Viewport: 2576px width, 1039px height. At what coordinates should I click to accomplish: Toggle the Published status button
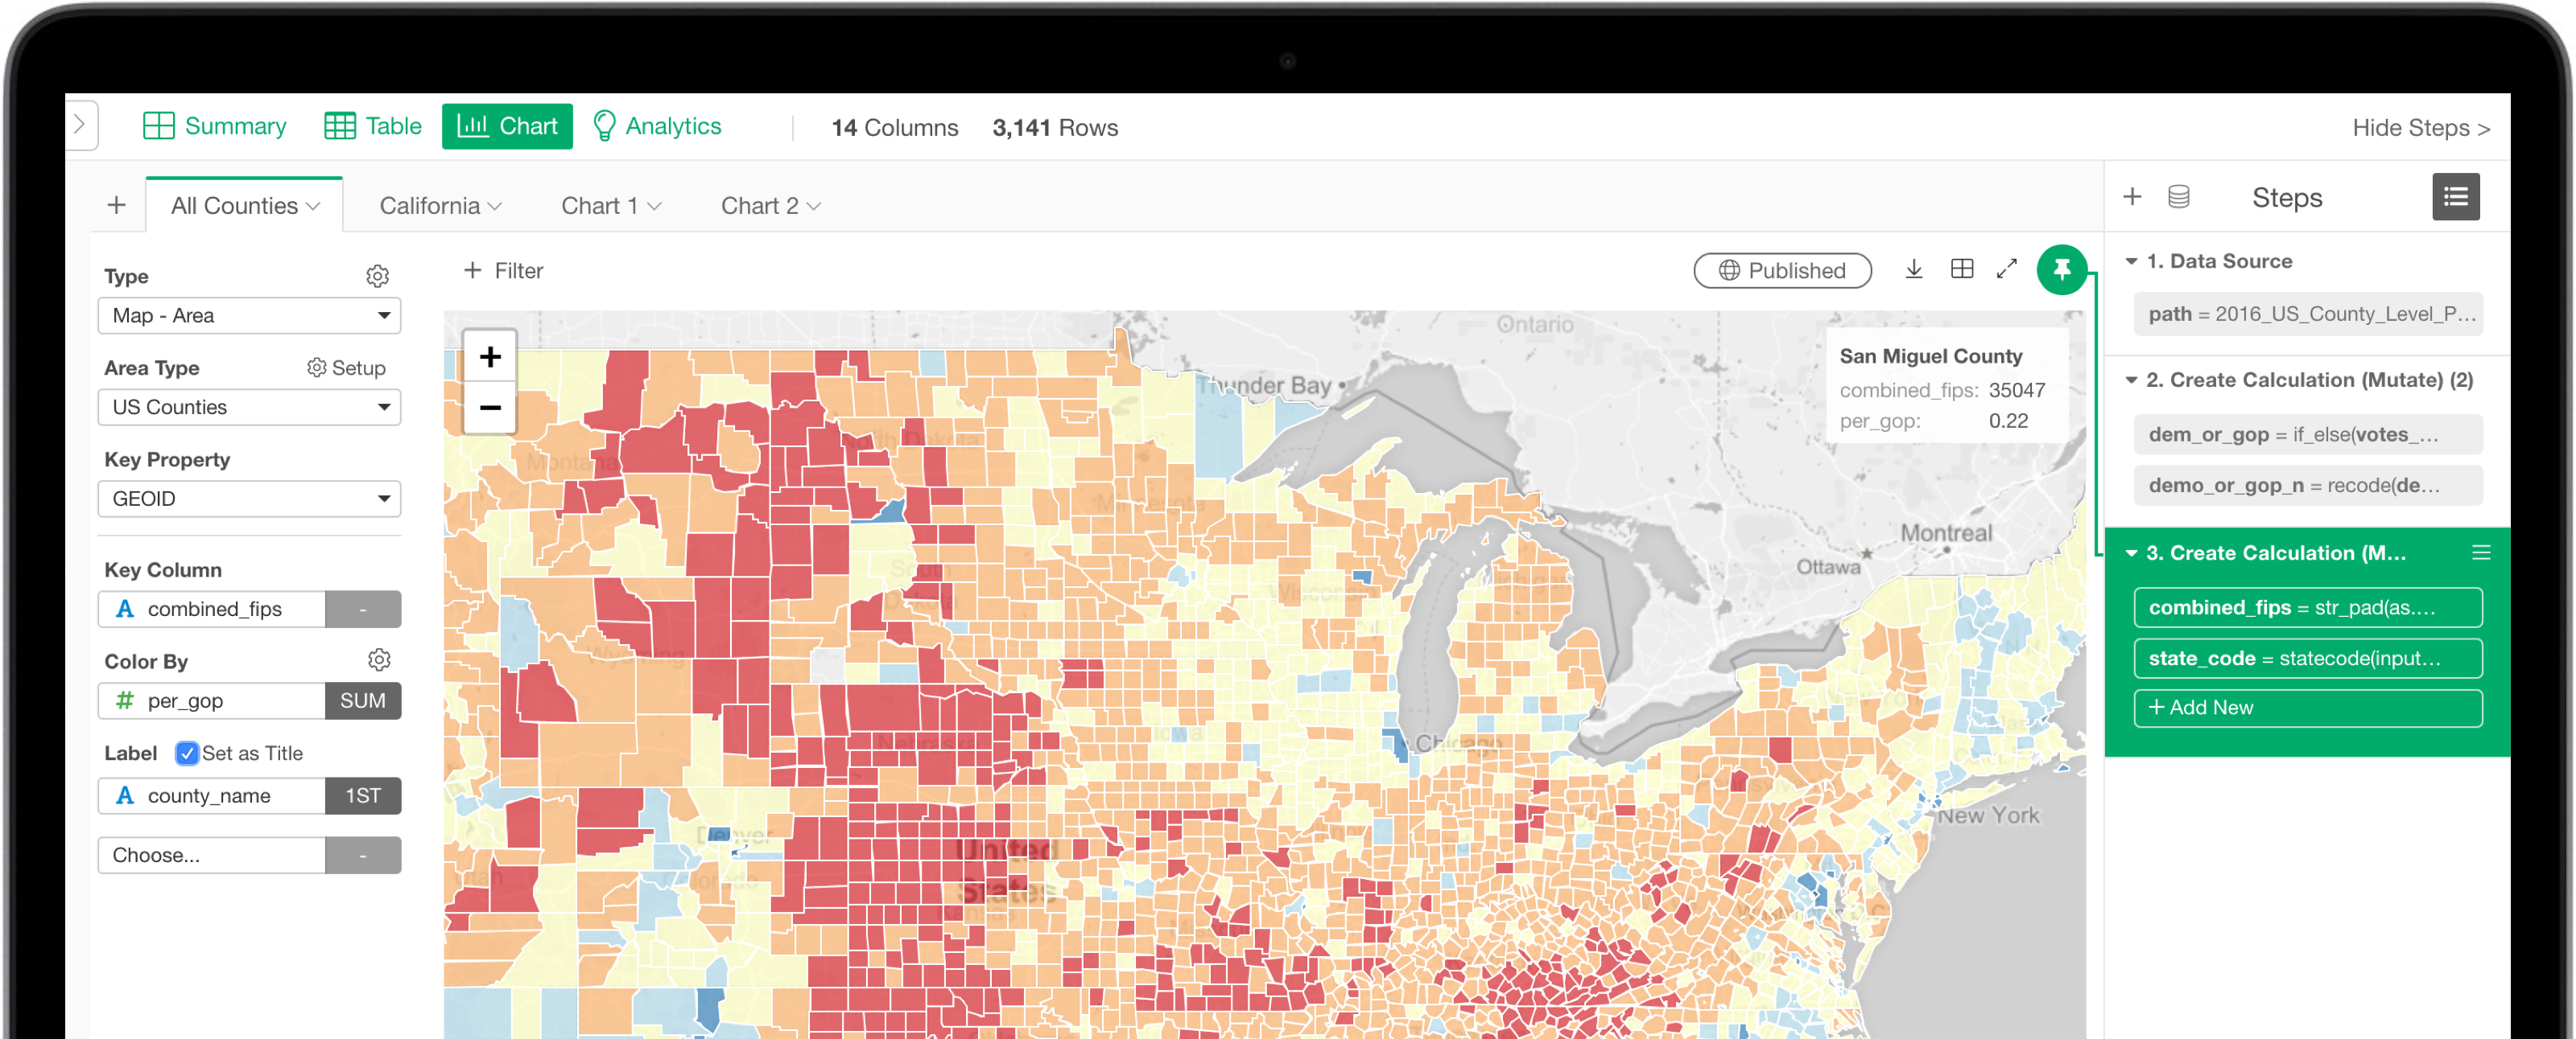(x=1782, y=271)
